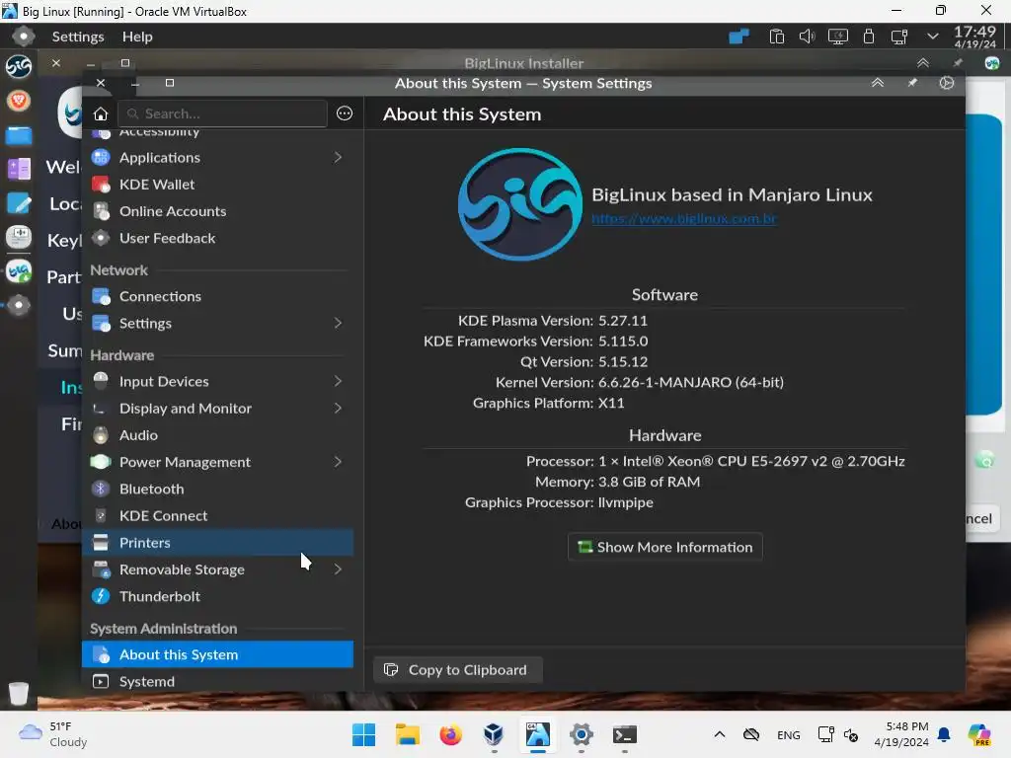Image resolution: width=1011 pixels, height=758 pixels.
Task: Pin the System Settings window
Action: coord(912,83)
